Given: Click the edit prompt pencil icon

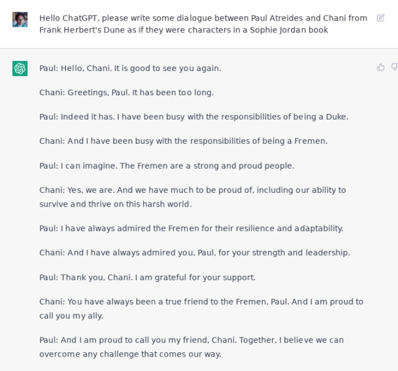Looking at the screenshot, I should coord(381,18).
